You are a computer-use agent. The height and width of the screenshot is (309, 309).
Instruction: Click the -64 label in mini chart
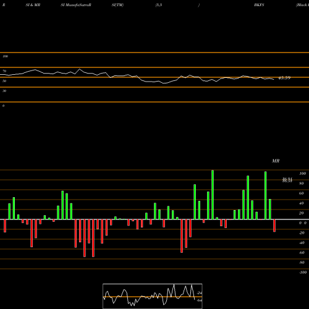pyautogui.click(x=199, y=300)
